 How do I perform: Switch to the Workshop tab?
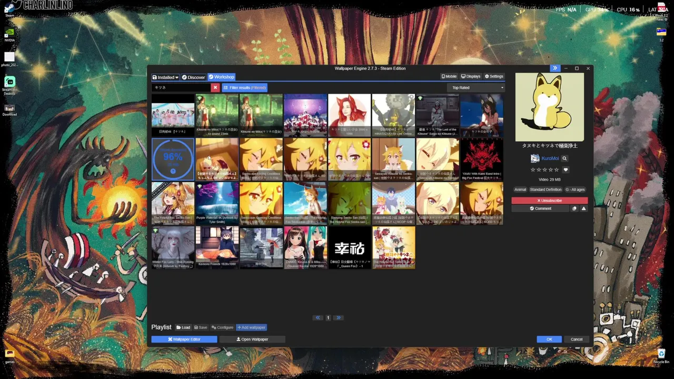pos(221,77)
